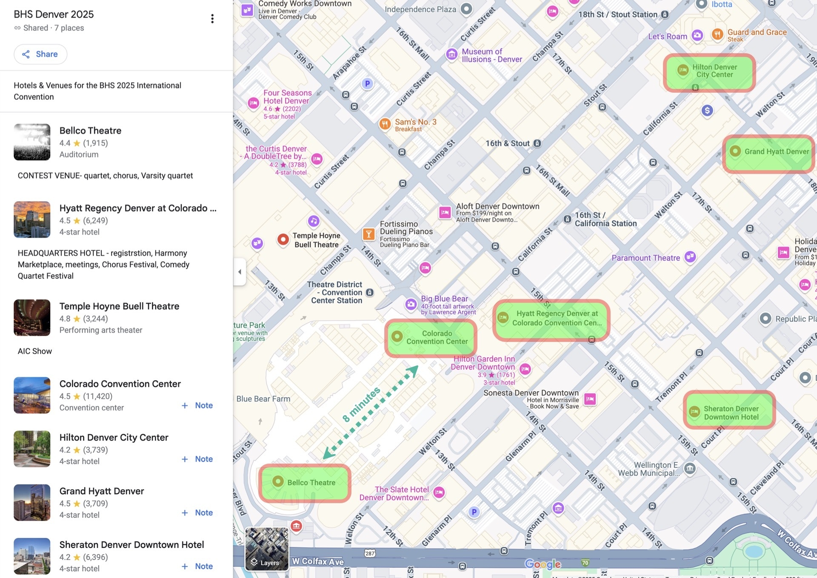Open the three-dot list options menu
Viewport: 817px width, 578px height.
tap(212, 19)
